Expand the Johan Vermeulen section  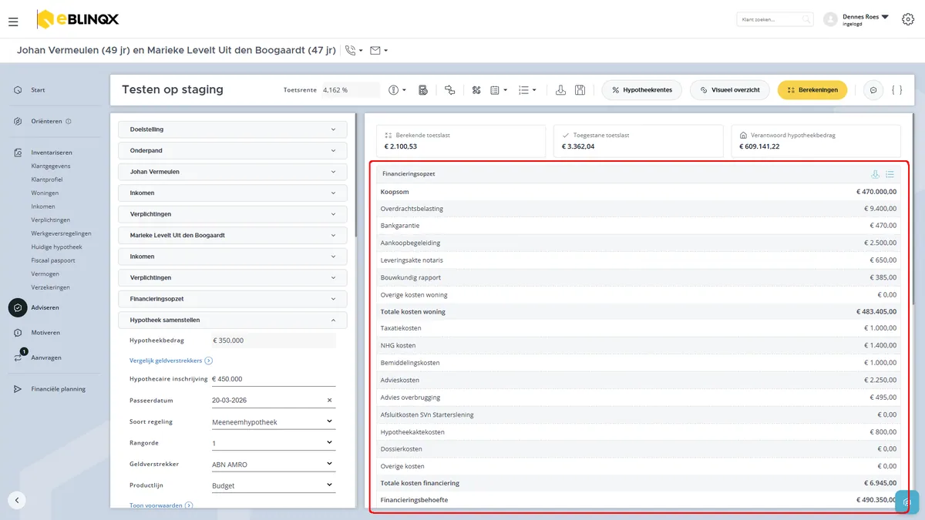point(233,172)
